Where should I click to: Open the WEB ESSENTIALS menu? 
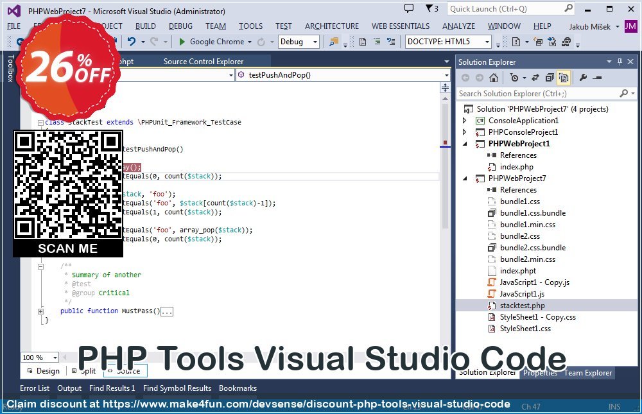[x=401, y=26]
